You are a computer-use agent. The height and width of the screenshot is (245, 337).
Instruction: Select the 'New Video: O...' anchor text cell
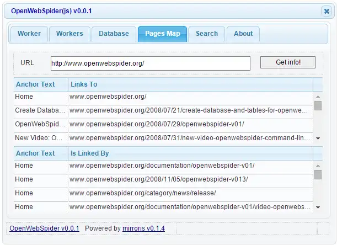coord(41,138)
